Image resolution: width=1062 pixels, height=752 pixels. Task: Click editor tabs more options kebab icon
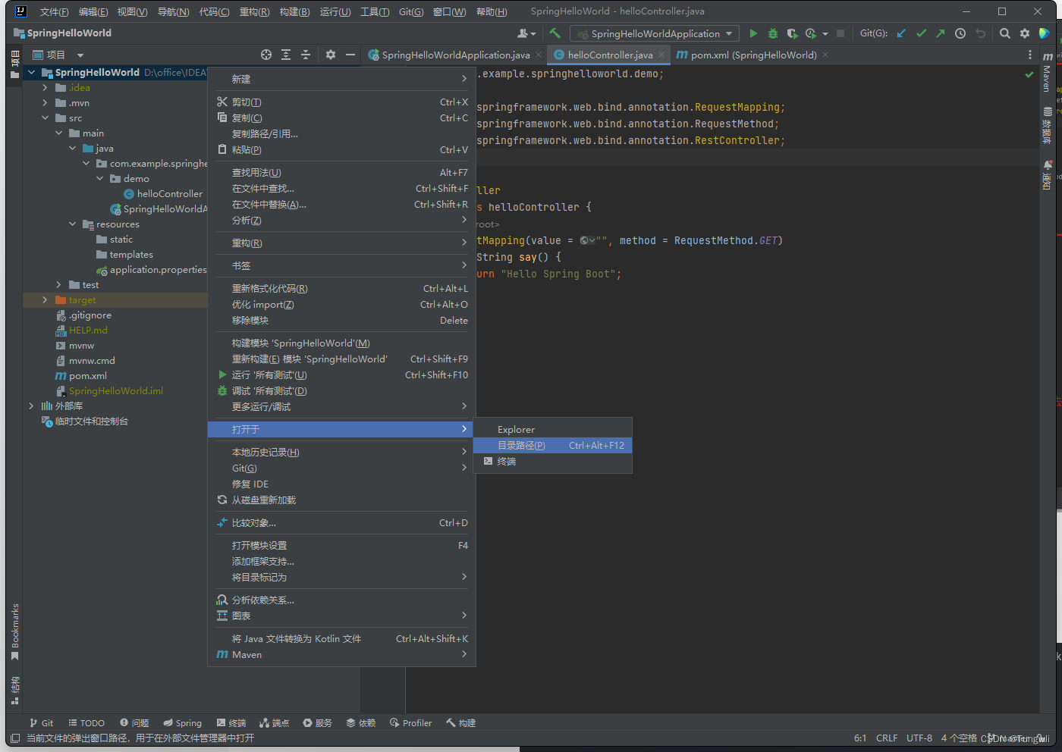tap(1029, 55)
